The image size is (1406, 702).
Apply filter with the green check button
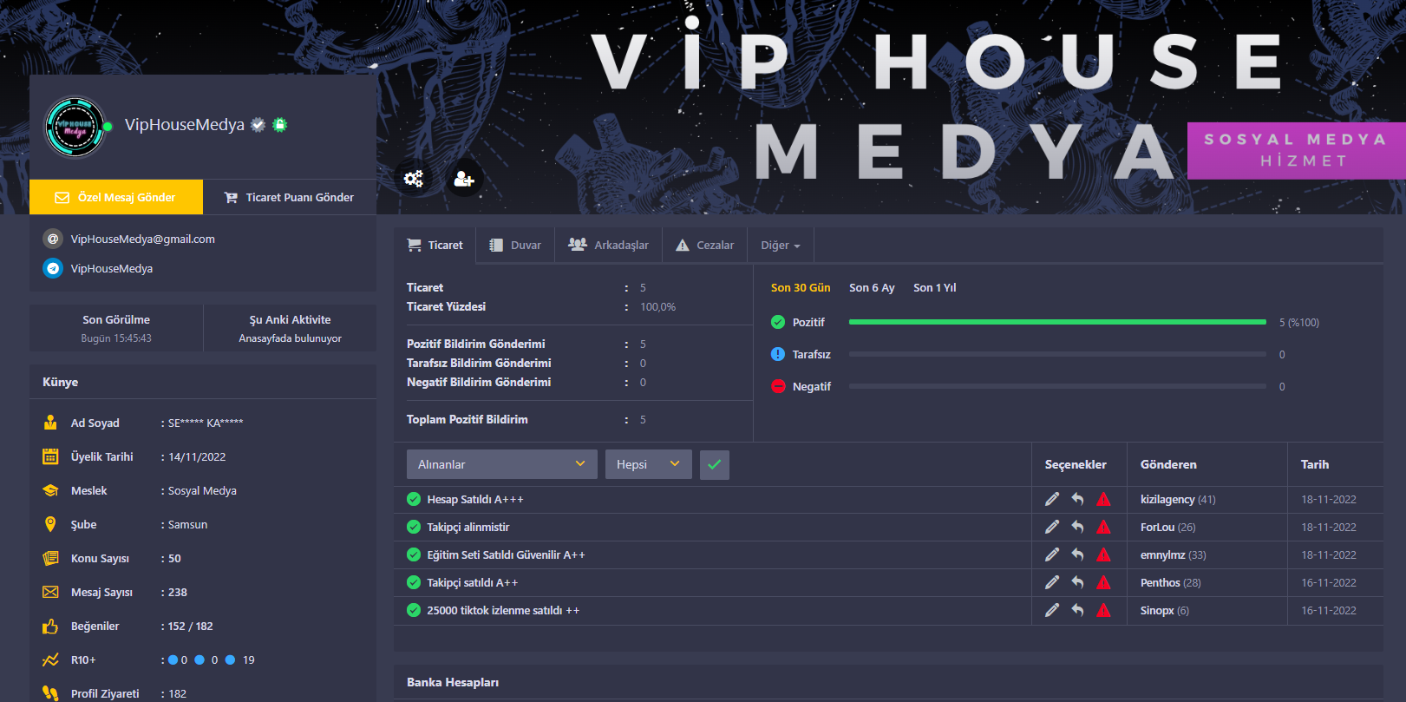pos(715,464)
